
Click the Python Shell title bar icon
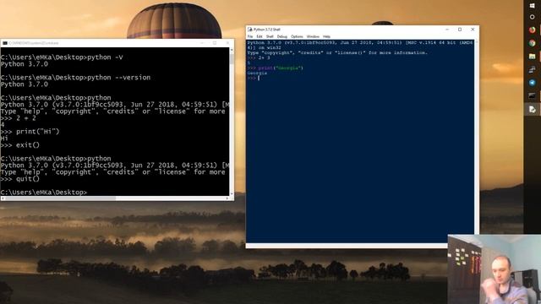click(x=250, y=30)
